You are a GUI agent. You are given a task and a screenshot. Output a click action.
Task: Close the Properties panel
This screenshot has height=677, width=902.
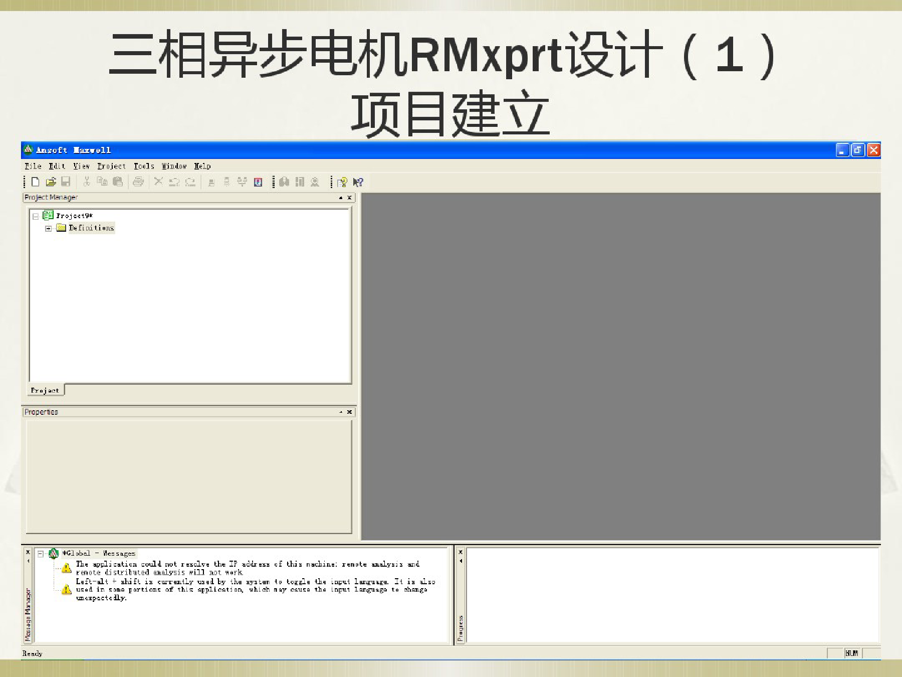click(x=349, y=412)
